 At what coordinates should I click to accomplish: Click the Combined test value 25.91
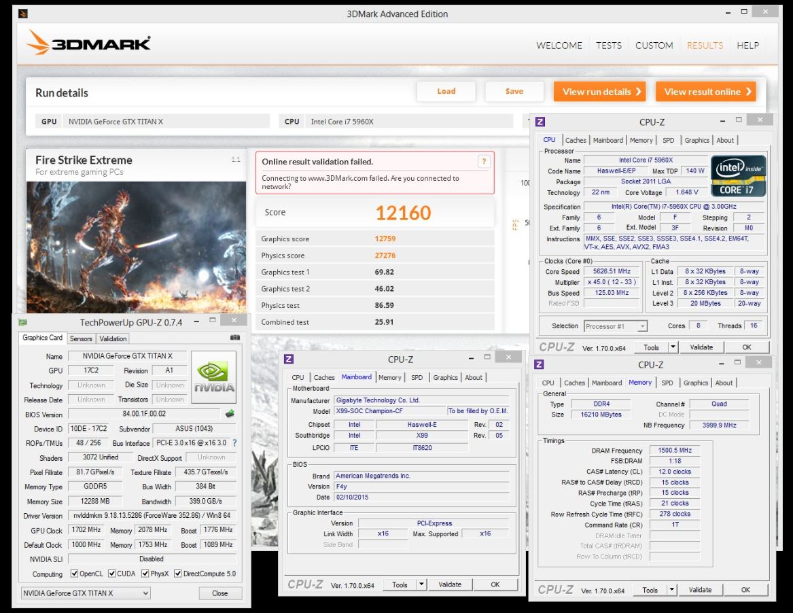385,321
